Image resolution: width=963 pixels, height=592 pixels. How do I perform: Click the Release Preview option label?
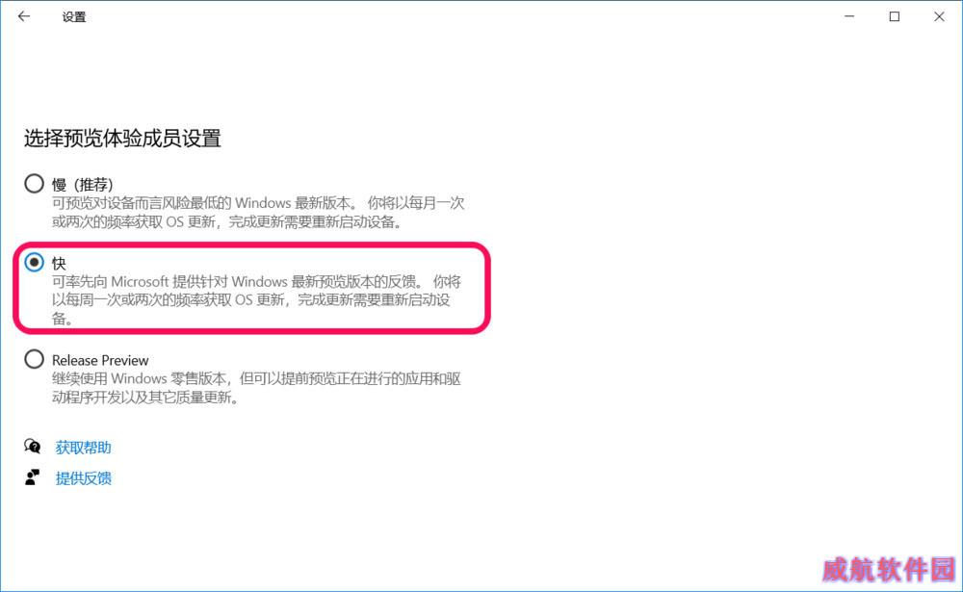pyautogui.click(x=100, y=360)
